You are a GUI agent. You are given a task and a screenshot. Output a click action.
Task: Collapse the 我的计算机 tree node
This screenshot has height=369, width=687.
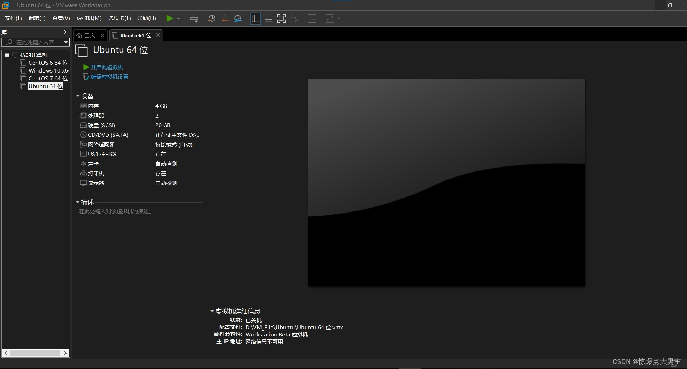pos(7,55)
